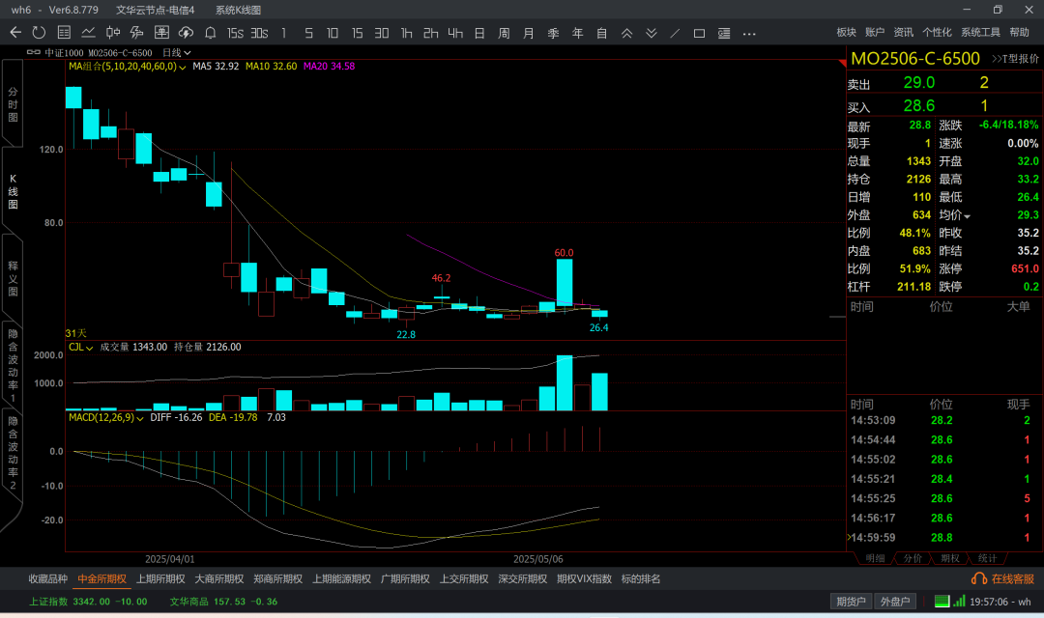Viewport: 1044px width, 618px height.
Task: Select the rectangle drawing tool
Action: point(700,33)
